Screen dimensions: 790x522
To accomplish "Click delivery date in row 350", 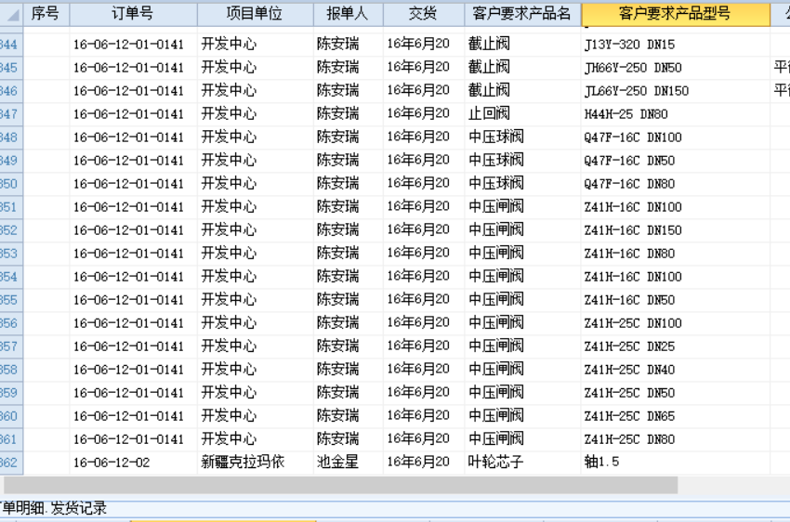I will coord(423,183).
